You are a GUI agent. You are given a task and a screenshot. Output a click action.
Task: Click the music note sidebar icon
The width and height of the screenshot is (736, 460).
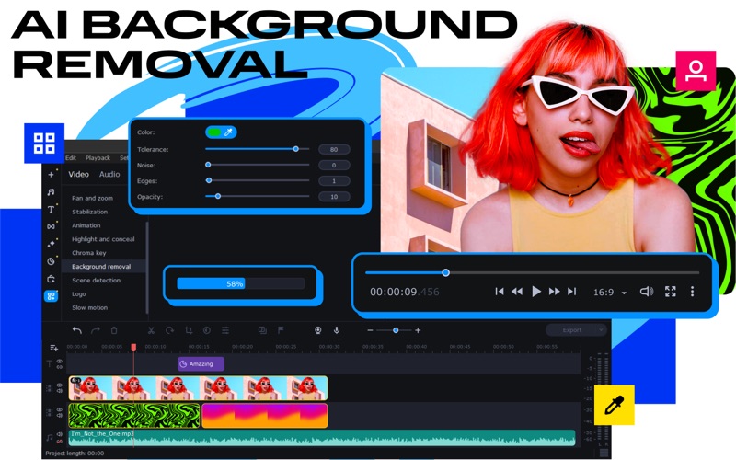pos(52,191)
